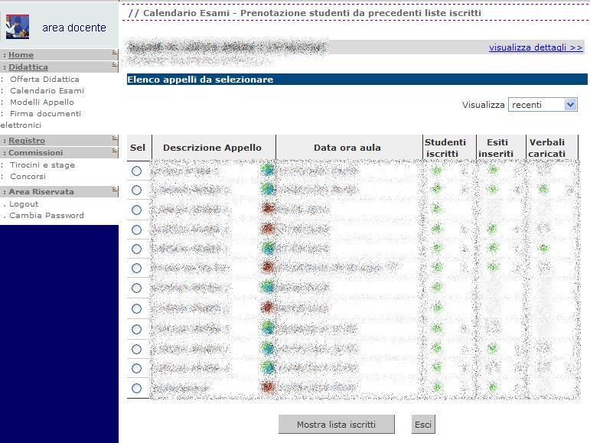Click the green Esiti inseriti icon in the last row

click(x=492, y=387)
